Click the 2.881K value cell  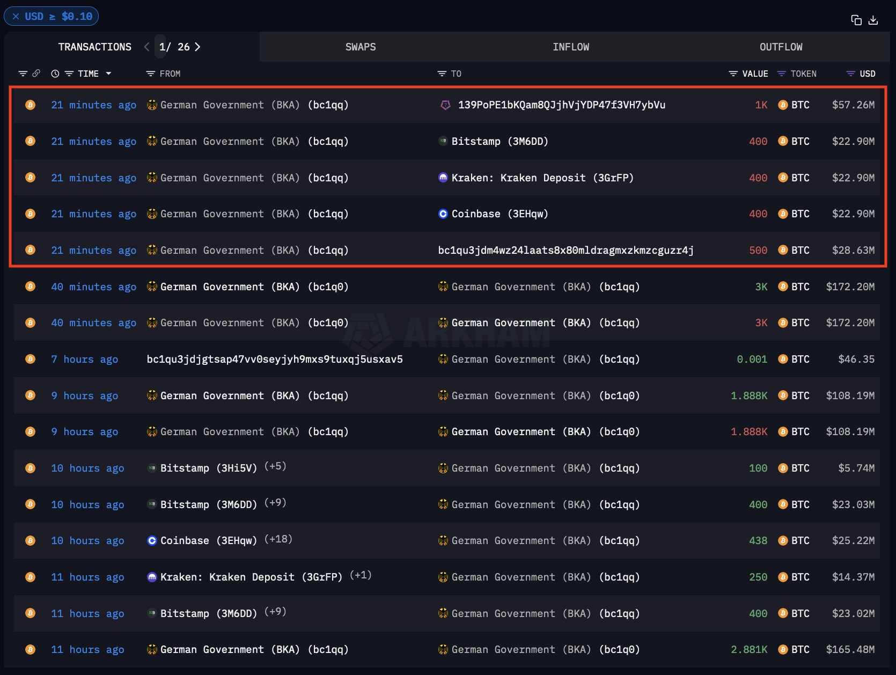click(x=749, y=650)
